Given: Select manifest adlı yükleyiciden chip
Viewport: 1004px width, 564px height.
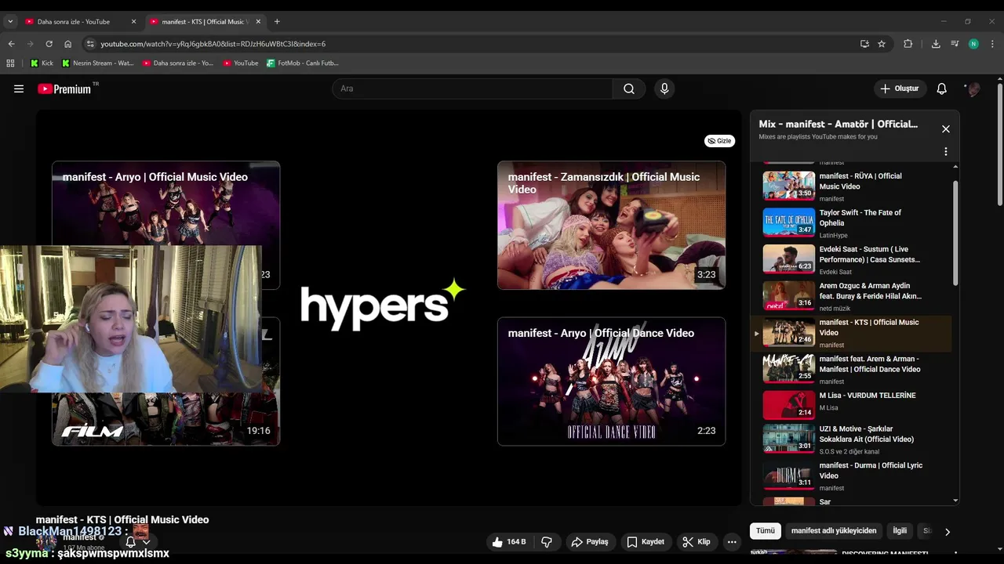Looking at the screenshot, I should 834,530.
